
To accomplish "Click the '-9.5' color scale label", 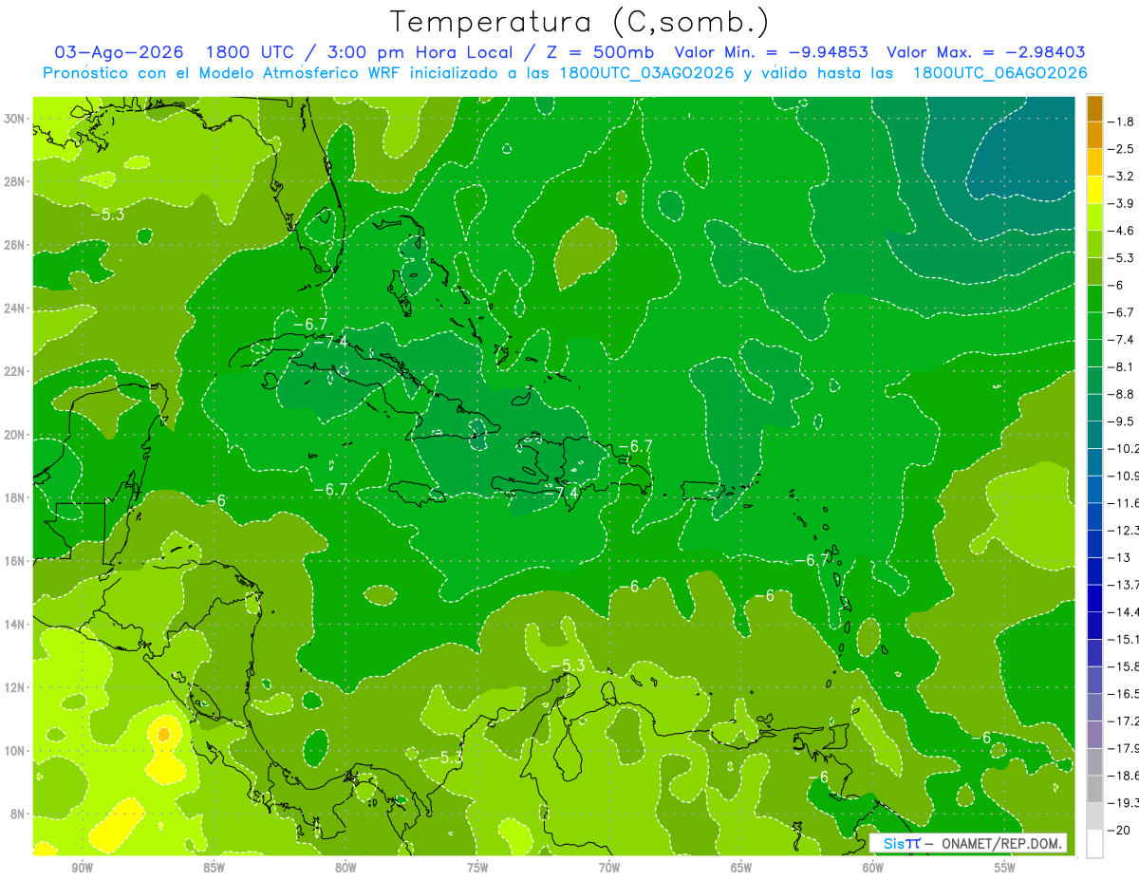I will pyautogui.click(x=1122, y=421).
